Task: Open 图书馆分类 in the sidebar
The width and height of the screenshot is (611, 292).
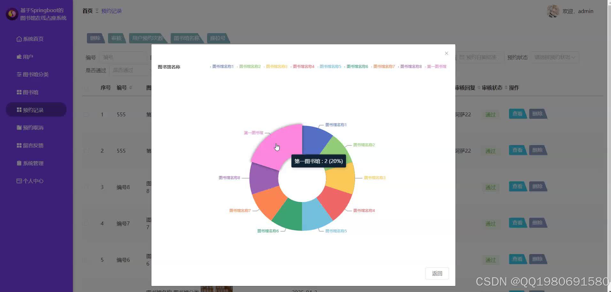Action: 36,74
